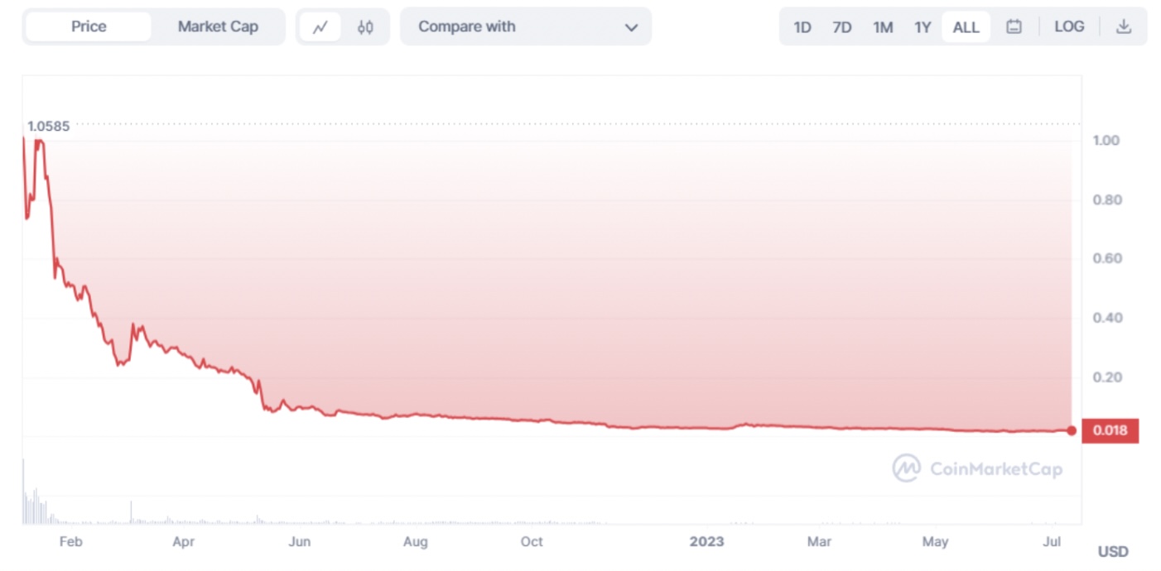The width and height of the screenshot is (1161, 571).
Task: Select the 1D time range
Action: point(802,27)
